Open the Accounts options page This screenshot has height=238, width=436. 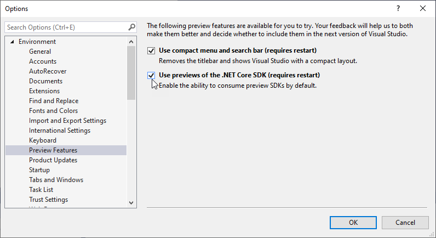click(x=43, y=61)
